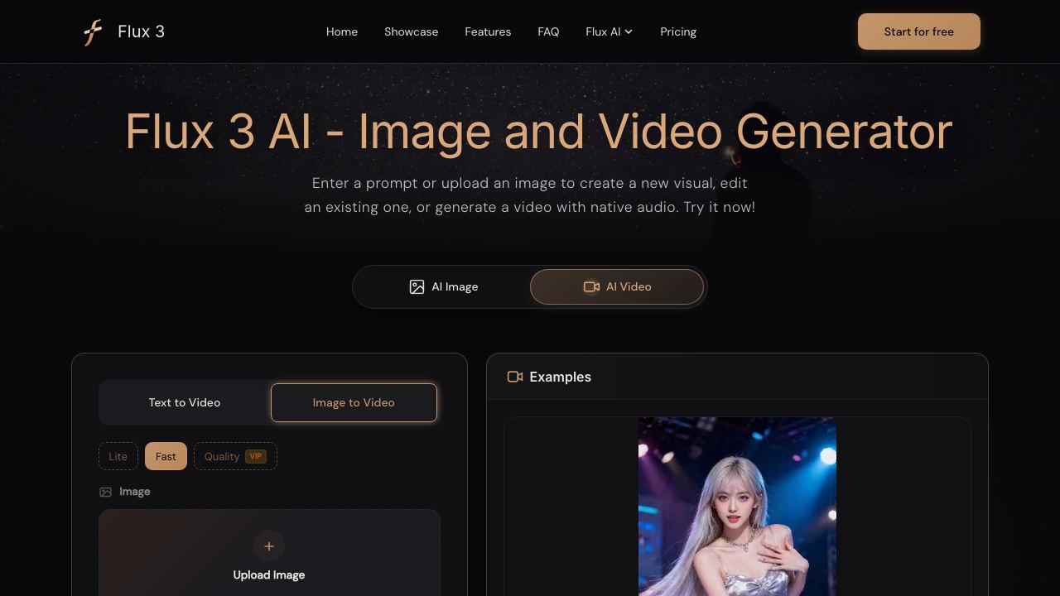
Task: Choose the Fast model option
Action: tap(166, 456)
